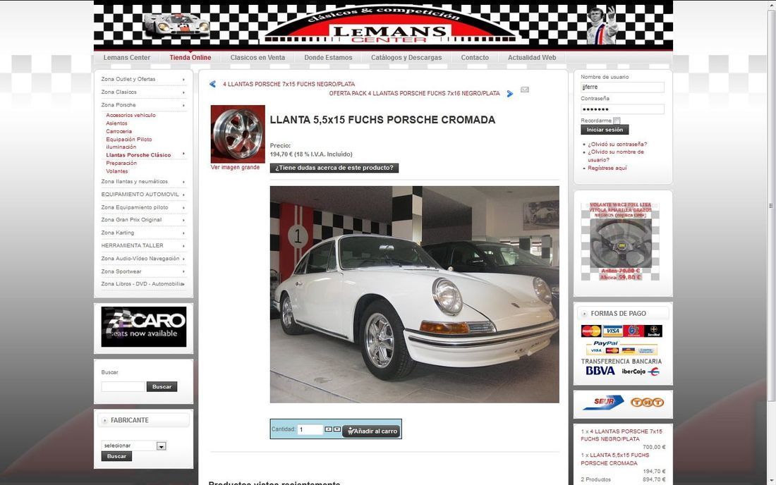This screenshot has height=485, width=776.
Task: Open Zona Libros - DVD - Automobilia
Action: [x=143, y=284]
